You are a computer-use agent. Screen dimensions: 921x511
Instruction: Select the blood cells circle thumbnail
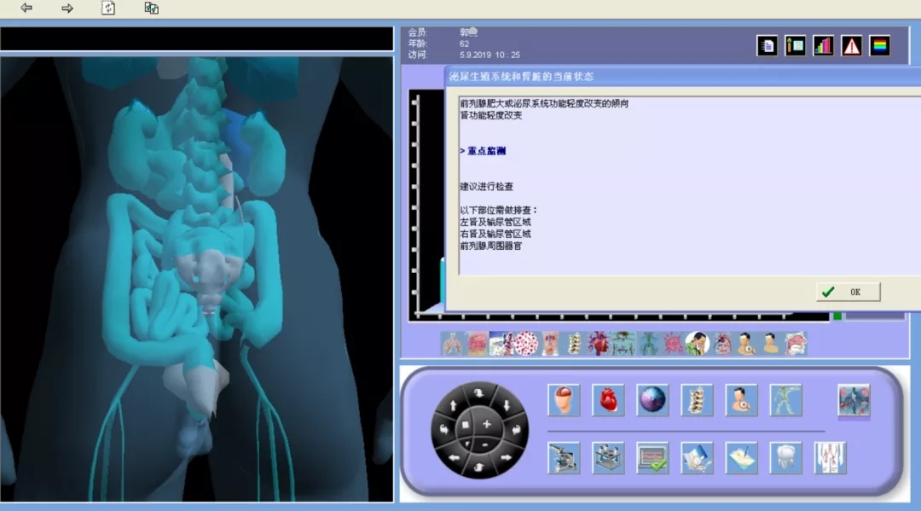[525, 344]
